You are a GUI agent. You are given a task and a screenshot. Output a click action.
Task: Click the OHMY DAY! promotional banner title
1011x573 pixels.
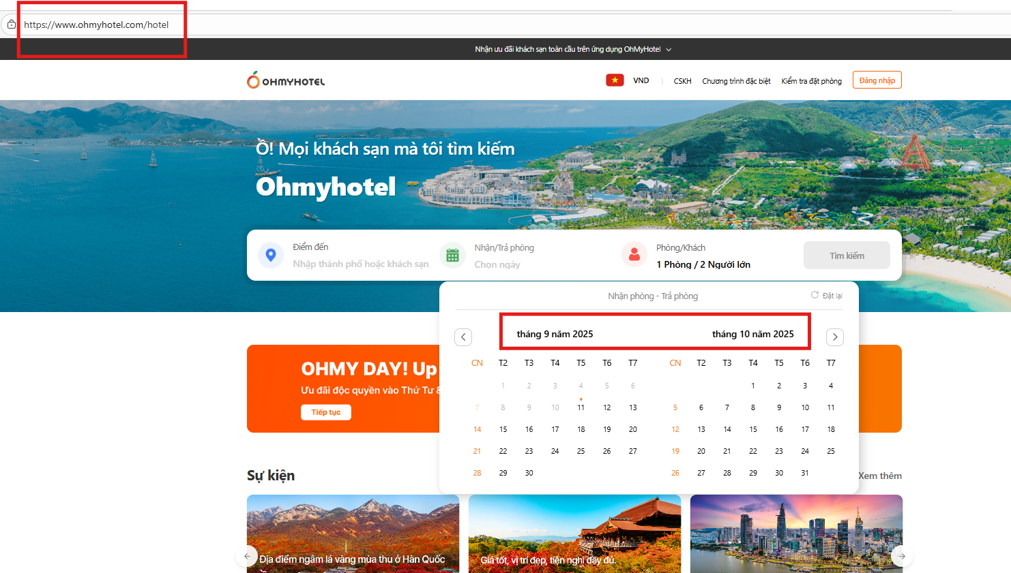click(369, 369)
